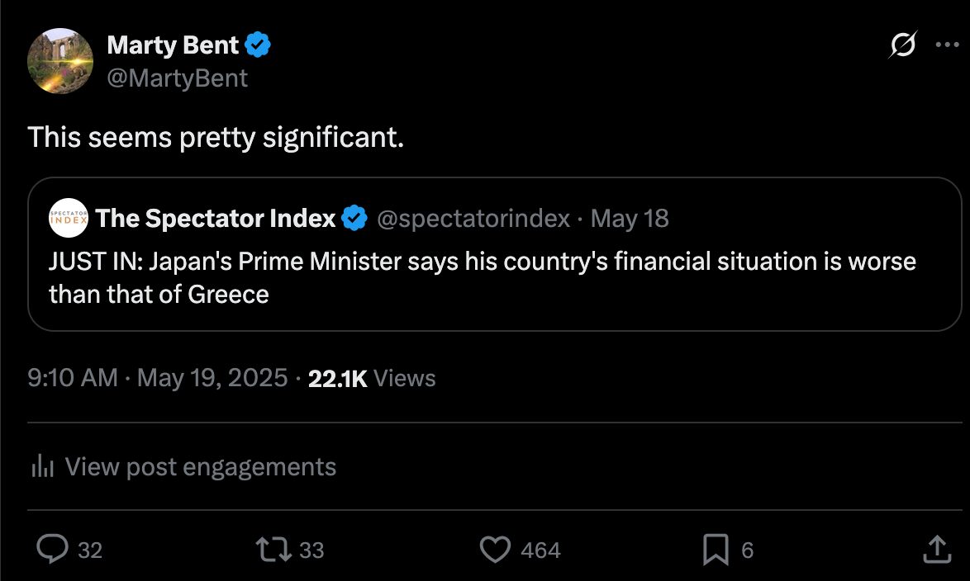Visit the @MartyBent handle
Viewport: 970px width, 581px height.
point(178,78)
